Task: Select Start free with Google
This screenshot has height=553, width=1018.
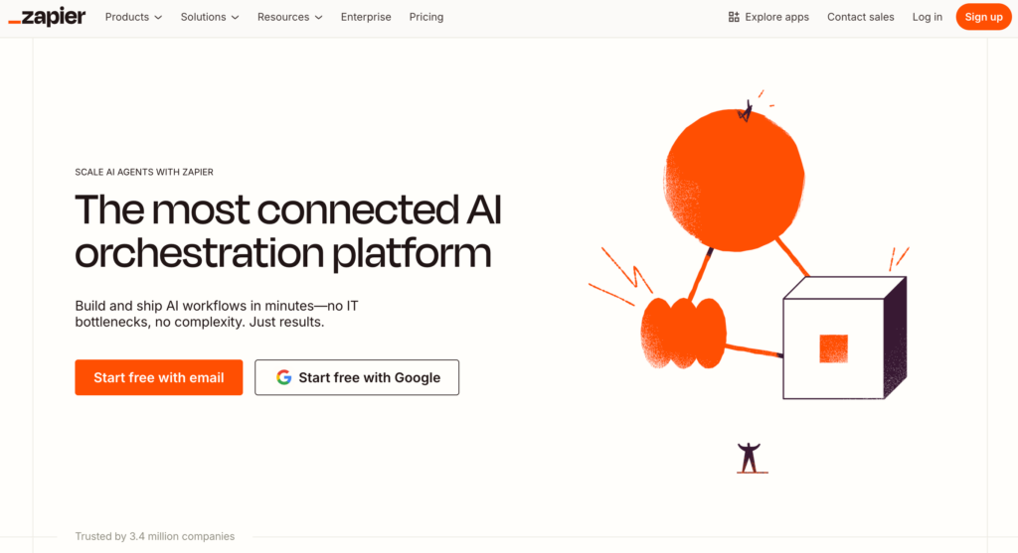Action: (x=357, y=377)
